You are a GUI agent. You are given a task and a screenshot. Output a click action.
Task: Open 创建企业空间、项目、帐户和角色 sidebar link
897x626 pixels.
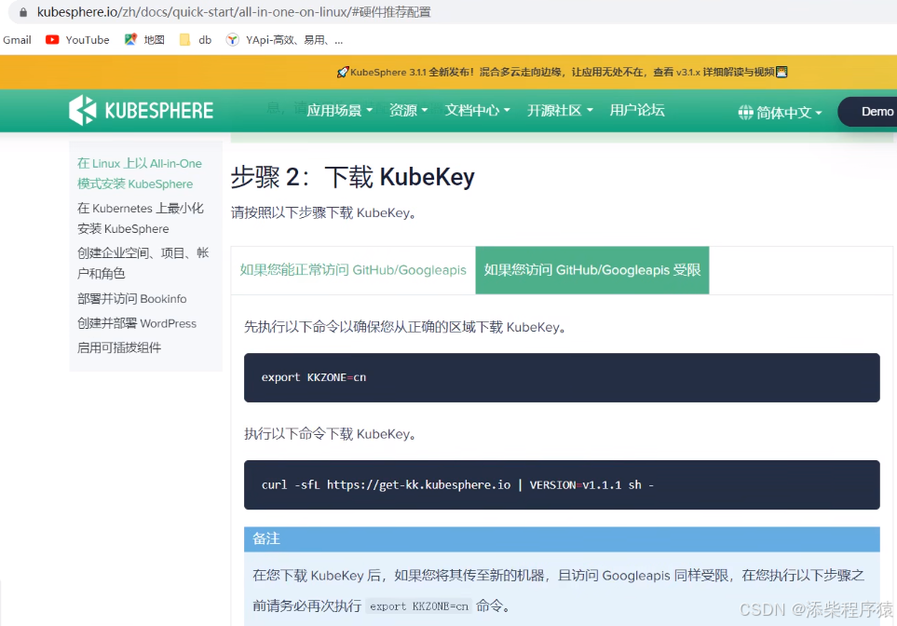coord(143,263)
